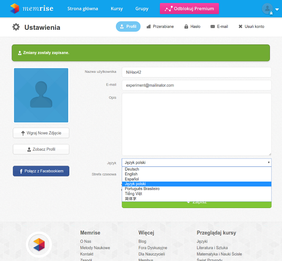
Task: Click the E-mail input field
Action: coord(197,85)
